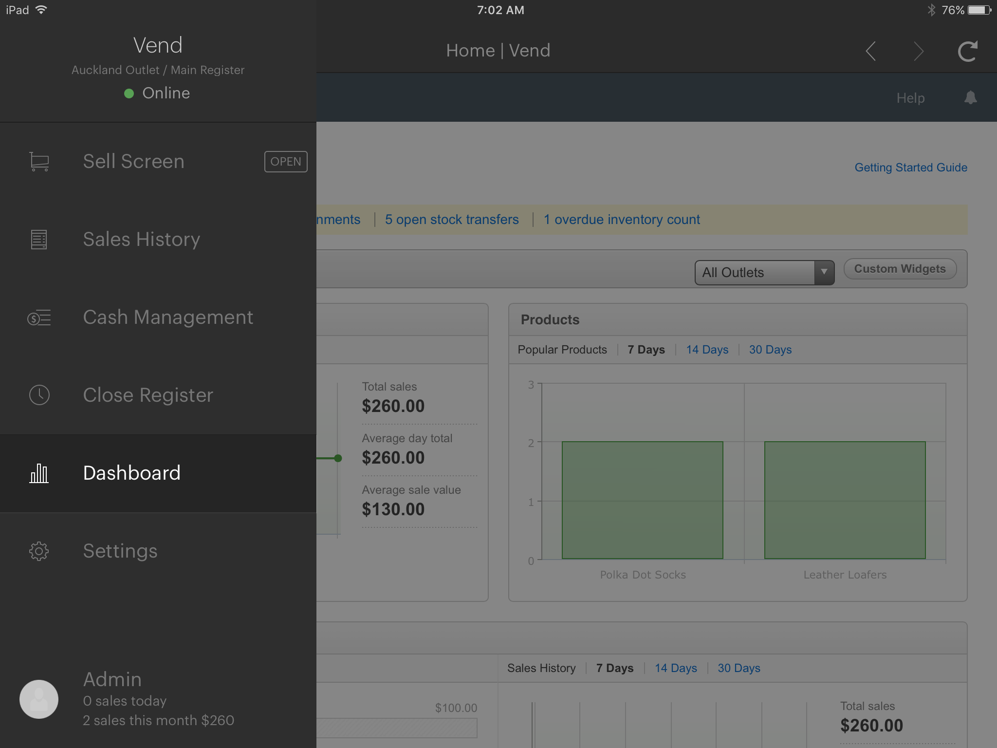Select the Polka Dot Socks chart bar
This screenshot has width=997, height=748.
click(x=642, y=500)
